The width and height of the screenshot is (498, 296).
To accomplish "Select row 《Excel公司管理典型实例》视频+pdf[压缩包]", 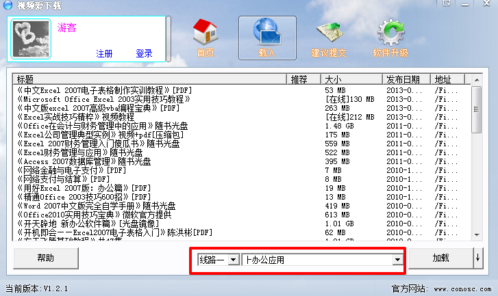I will click(x=241, y=135).
